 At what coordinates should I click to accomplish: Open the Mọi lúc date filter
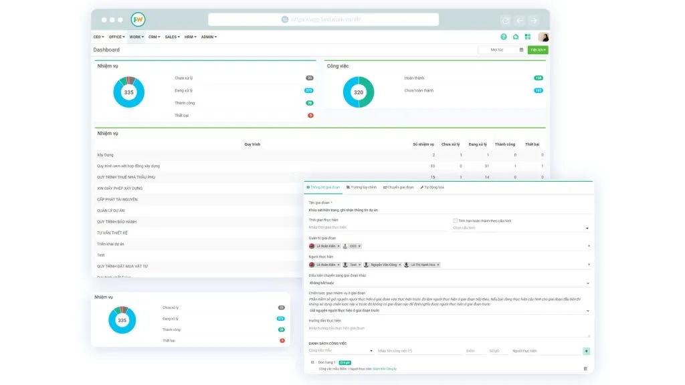pyautogui.click(x=498, y=49)
